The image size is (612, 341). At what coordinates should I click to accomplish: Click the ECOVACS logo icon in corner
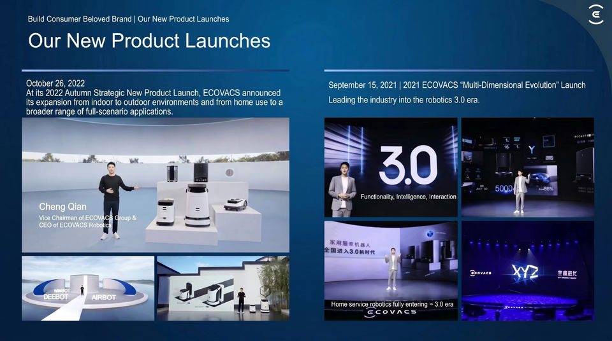click(x=596, y=15)
